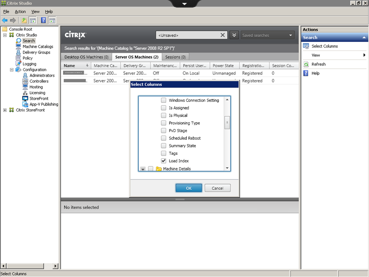Check the Tags column checkbox
The height and width of the screenshot is (277, 369).
coord(164,153)
